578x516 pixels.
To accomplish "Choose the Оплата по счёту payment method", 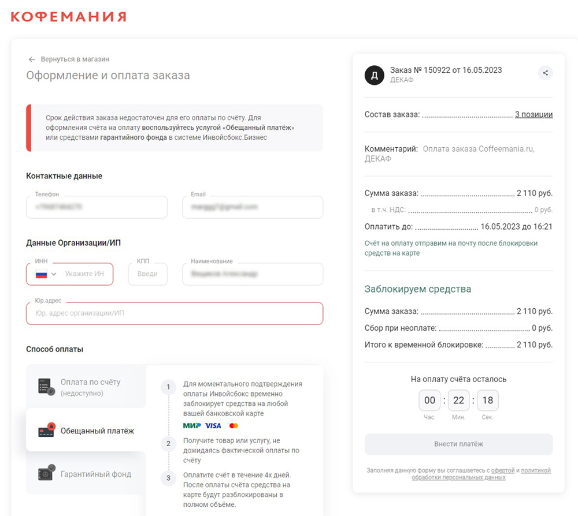I will (86, 387).
